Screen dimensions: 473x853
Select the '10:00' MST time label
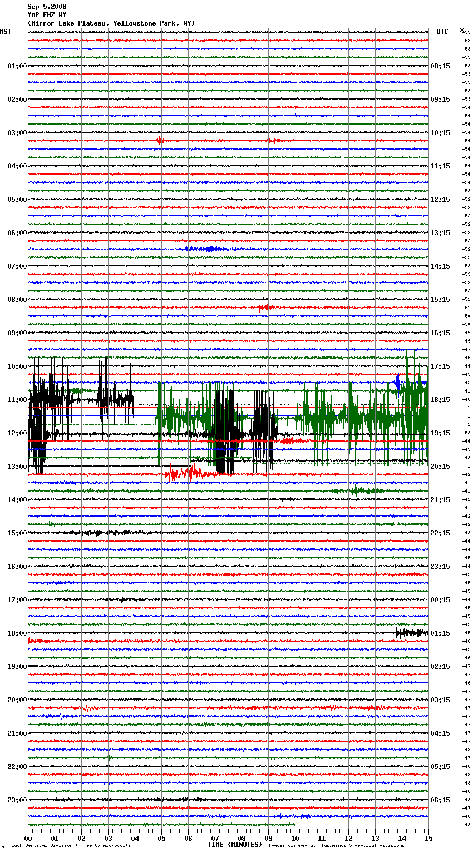(x=17, y=366)
